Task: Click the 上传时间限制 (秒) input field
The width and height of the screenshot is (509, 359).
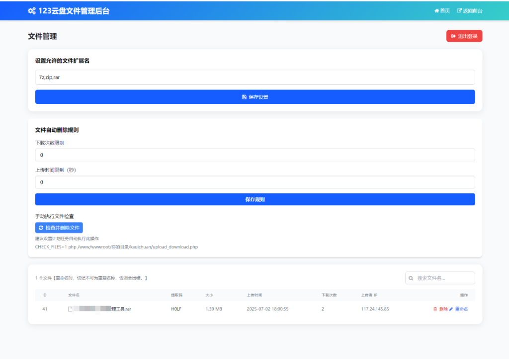Action: (254, 182)
